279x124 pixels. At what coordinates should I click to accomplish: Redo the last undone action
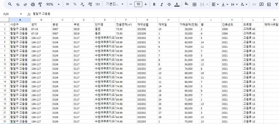coord(25,4)
